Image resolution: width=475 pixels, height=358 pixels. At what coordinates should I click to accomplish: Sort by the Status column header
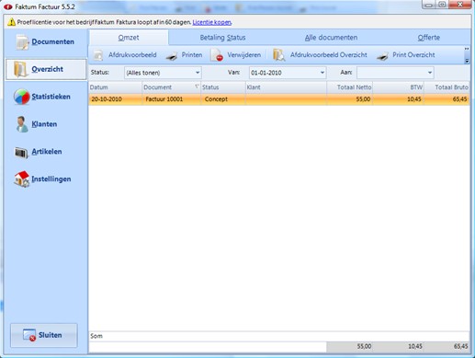[223, 87]
